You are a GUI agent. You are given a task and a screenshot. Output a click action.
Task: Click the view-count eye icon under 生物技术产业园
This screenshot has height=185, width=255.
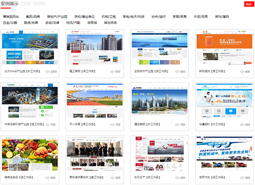point(176,72)
